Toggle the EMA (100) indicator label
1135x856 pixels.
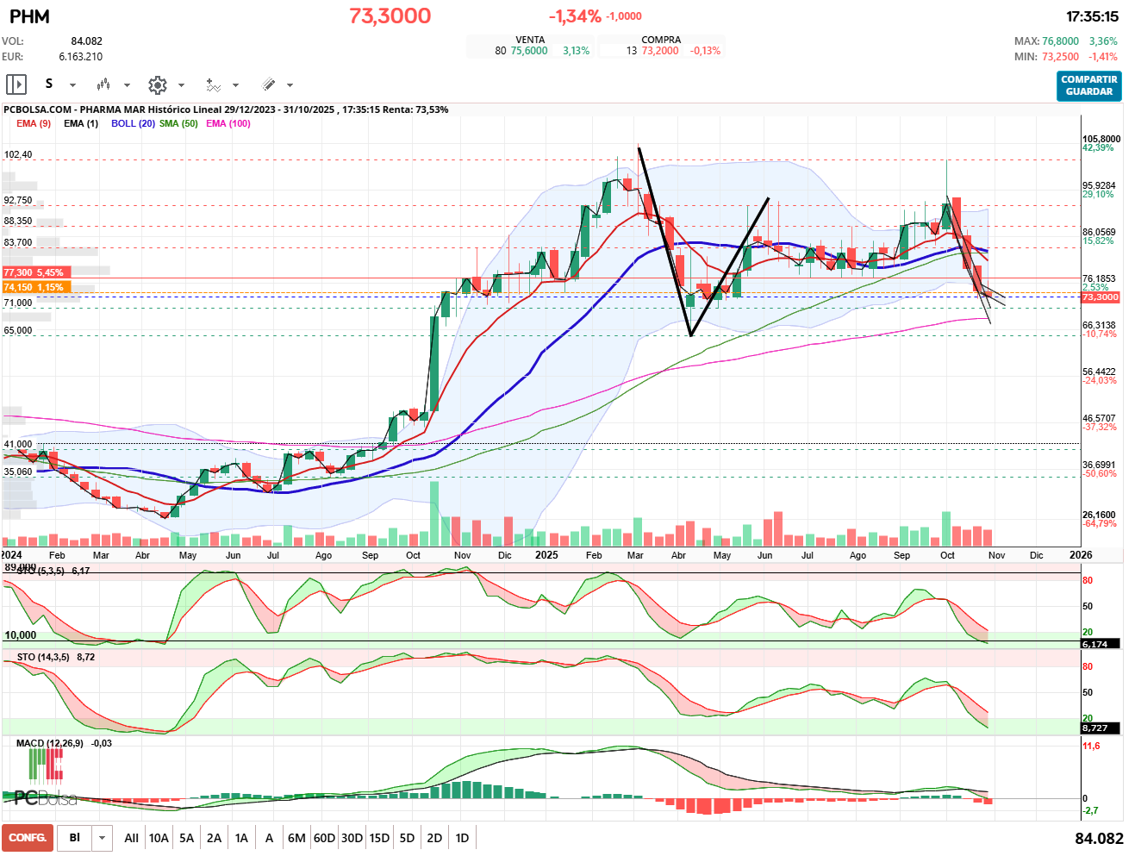click(x=228, y=123)
